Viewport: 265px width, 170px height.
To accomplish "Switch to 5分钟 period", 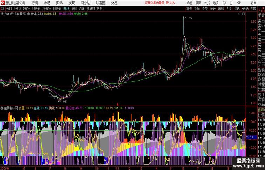I will pos(26,9).
